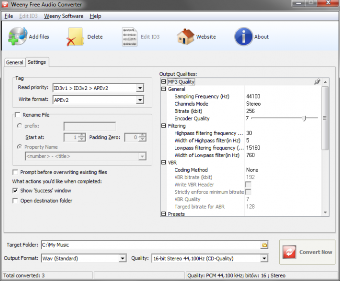
Task: Open the Quality dropdown
Action: click(x=264, y=259)
